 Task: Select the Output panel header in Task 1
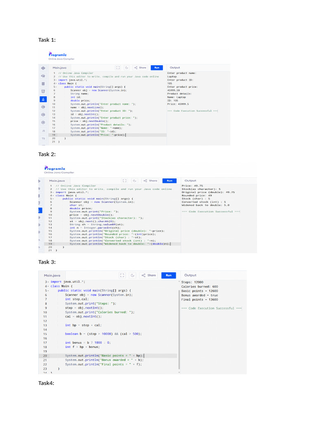(x=175, y=68)
